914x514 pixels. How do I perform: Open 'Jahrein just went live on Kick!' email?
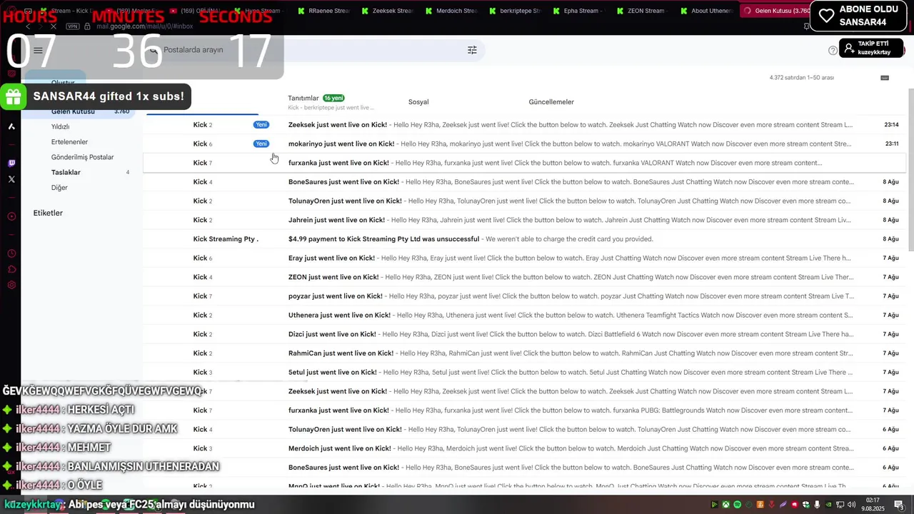tap(525, 220)
